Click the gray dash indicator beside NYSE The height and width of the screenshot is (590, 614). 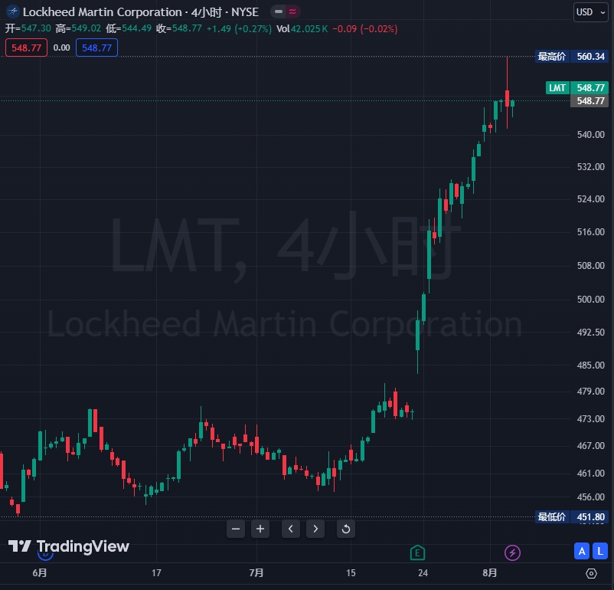tap(279, 11)
